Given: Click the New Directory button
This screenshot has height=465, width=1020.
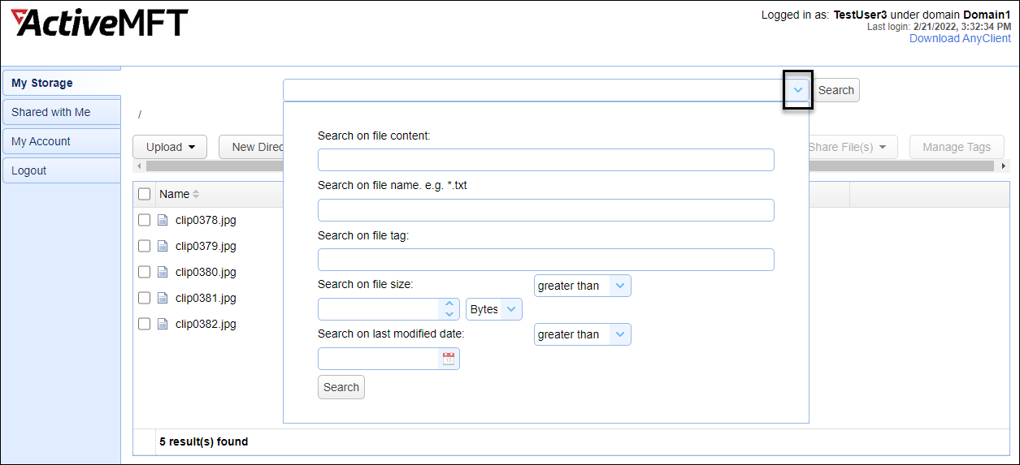Looking at the screenshot, I should click(251, 147).
